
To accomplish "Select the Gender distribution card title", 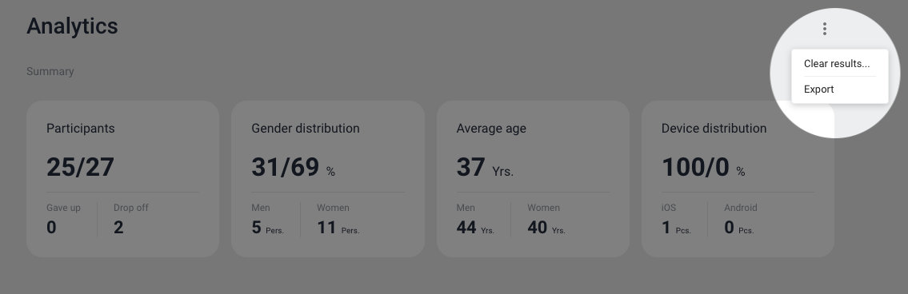I will coord(305,129).
